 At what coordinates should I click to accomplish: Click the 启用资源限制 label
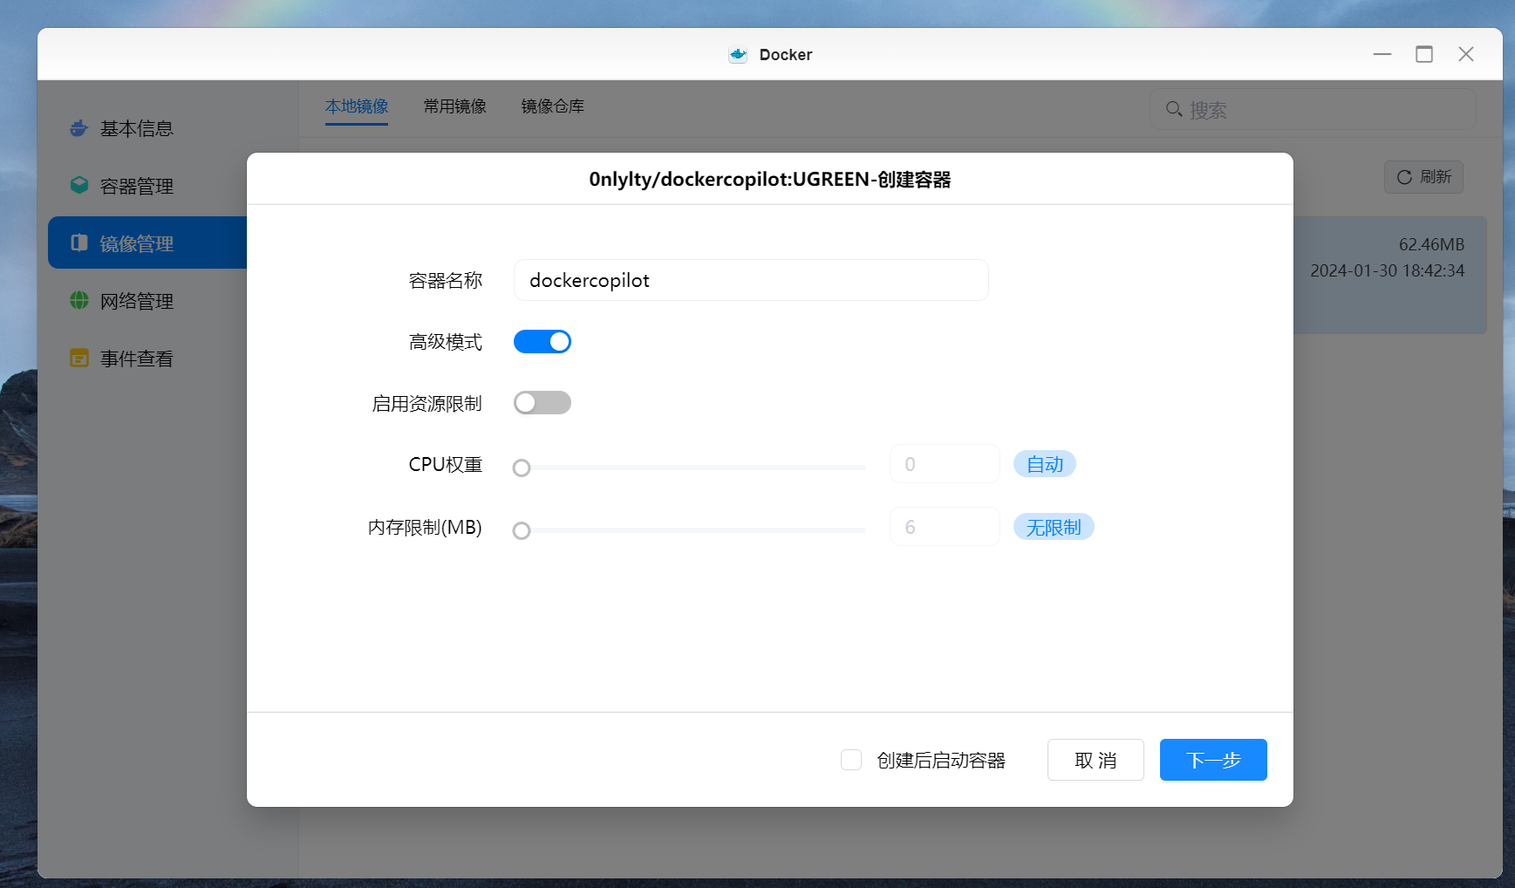427,403
